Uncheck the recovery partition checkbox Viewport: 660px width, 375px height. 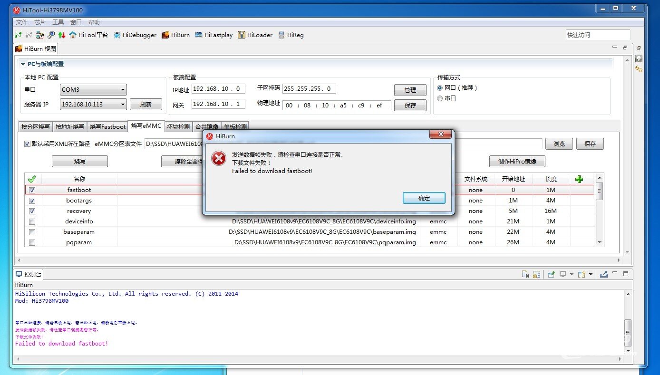(32, 211)
